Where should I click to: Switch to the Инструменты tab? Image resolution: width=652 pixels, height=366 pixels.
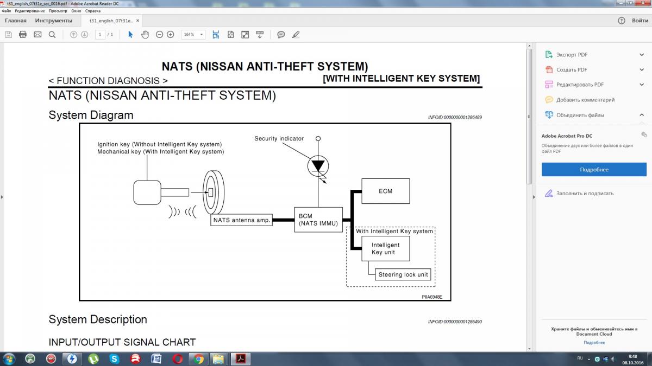[x=53, y=21]
